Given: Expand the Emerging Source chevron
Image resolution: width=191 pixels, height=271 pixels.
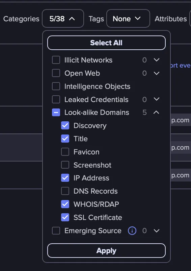Looking at the screenshot, I should tap(157, 231).
